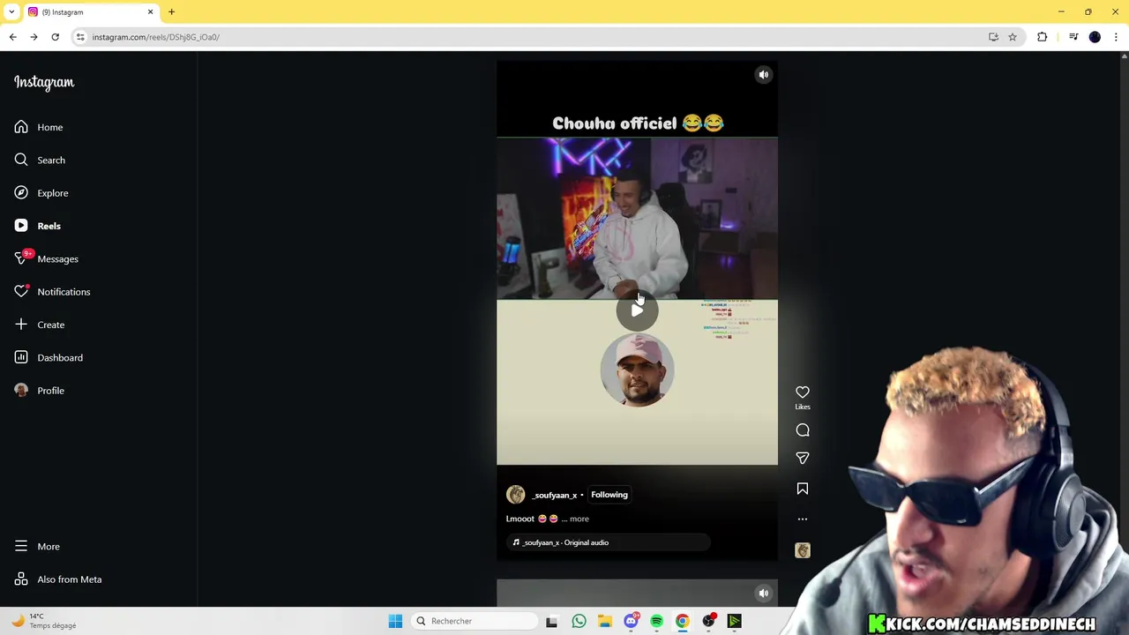Go to the Explore page
The height and width of the screenshot is (635, 1129).
[41, 193]
